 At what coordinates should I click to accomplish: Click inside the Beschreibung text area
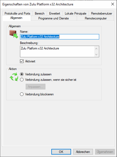[57, 52]
